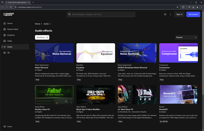Click the Elgato Marketplace logo

(8, 14)
